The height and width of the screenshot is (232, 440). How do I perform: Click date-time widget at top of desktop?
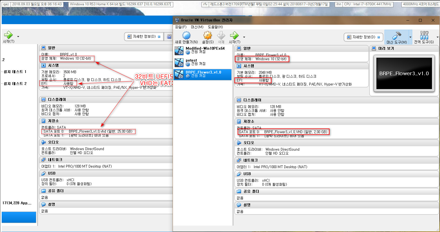point(36,4)
